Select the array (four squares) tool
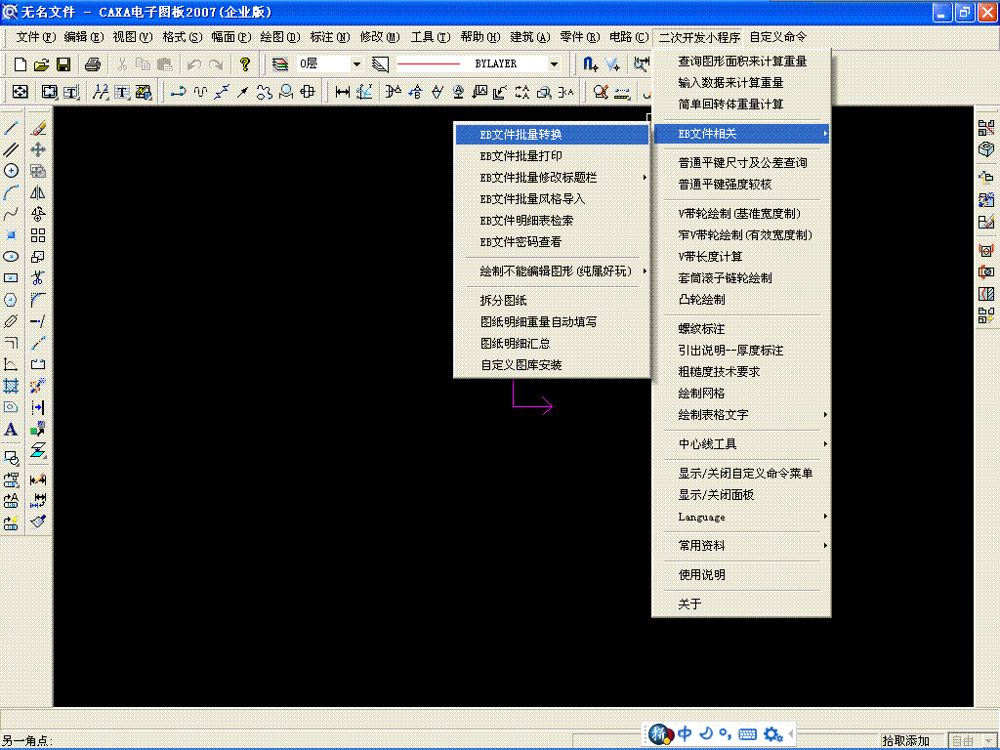Image resolution: width=1000 pixels, height=750 pixels. [x=38, y=235]
